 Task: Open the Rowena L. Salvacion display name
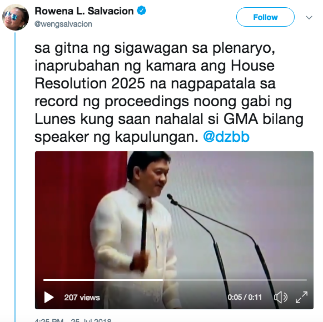tap(84, 11)
